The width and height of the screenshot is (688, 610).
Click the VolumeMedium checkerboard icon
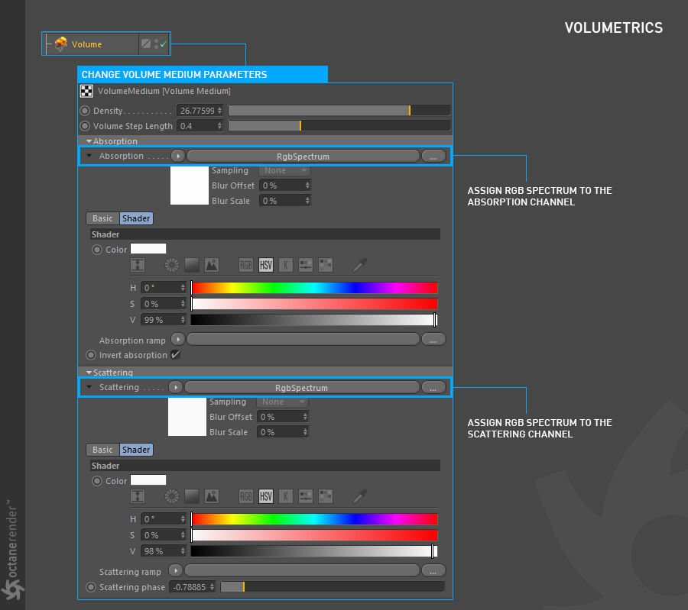pos(86,91)
